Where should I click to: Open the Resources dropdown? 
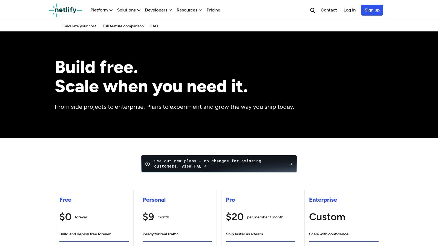pyautogui.click(x=189, y=10)
